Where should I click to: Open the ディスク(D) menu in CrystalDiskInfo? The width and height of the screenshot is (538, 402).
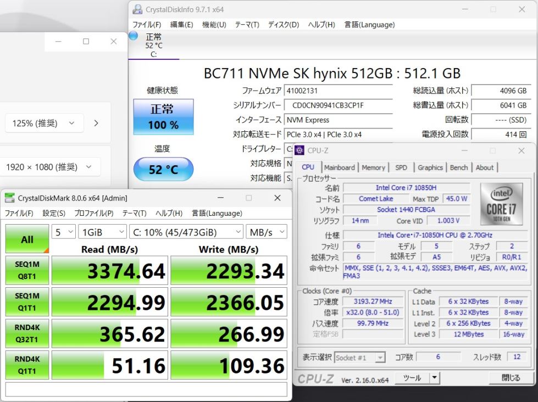pyautogui.click(x=283, y=25)
